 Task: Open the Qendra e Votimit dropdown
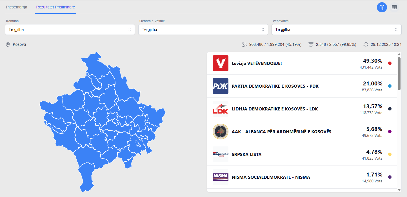[203, 30]
